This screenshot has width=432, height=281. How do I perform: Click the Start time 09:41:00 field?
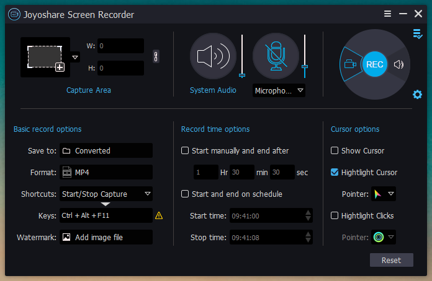coord(271,215)
